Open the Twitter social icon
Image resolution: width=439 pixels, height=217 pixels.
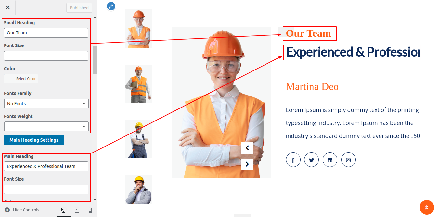[x=311, y=160]
